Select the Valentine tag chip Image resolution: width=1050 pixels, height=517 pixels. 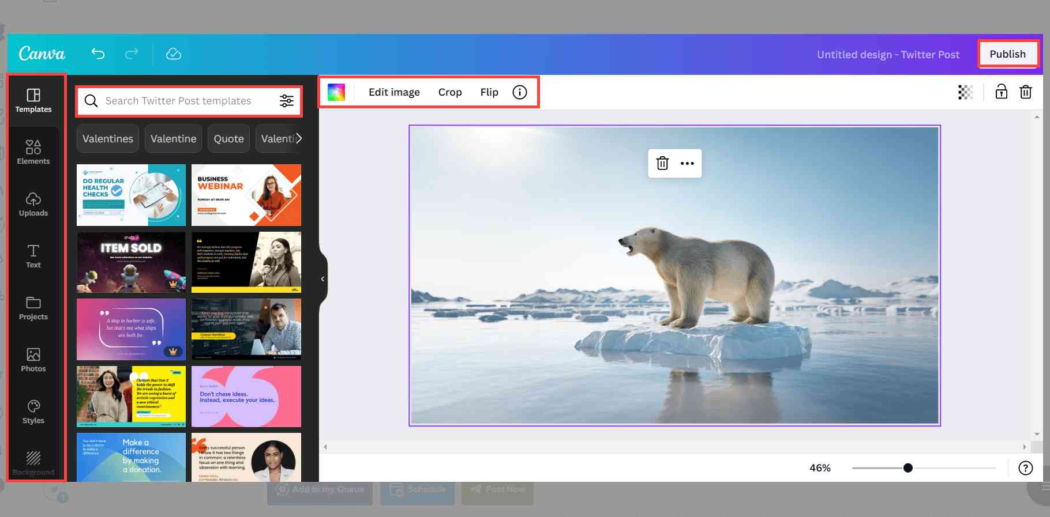[174, 138]
